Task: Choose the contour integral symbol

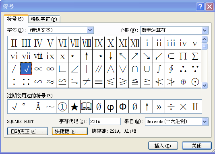Action: click(x=171, y=69)
